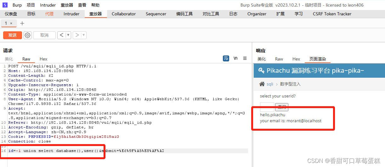Click the Content-Length: 62 header line
Image resolution: width=385 pixels, height=167 pixels.
(31, 76)
